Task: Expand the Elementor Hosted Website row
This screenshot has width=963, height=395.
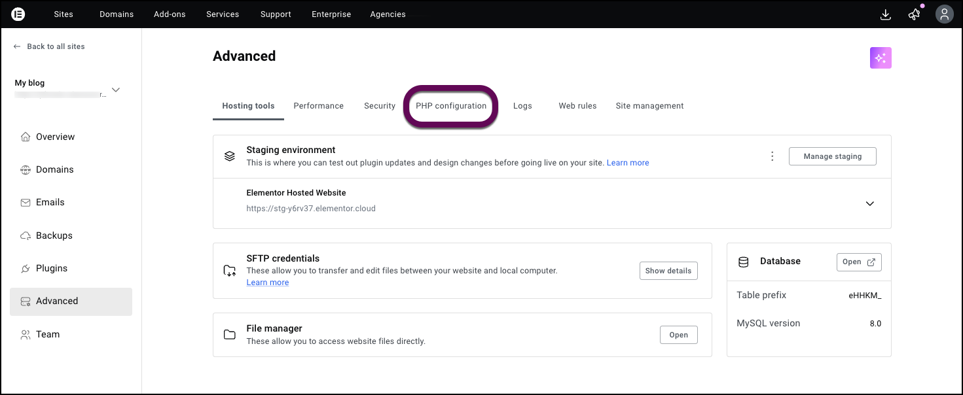Action: (870, 203)
